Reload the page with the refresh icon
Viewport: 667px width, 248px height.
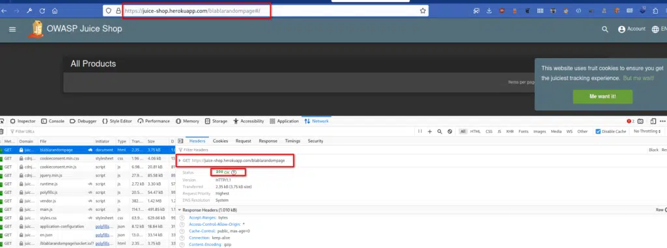(42, 11)
